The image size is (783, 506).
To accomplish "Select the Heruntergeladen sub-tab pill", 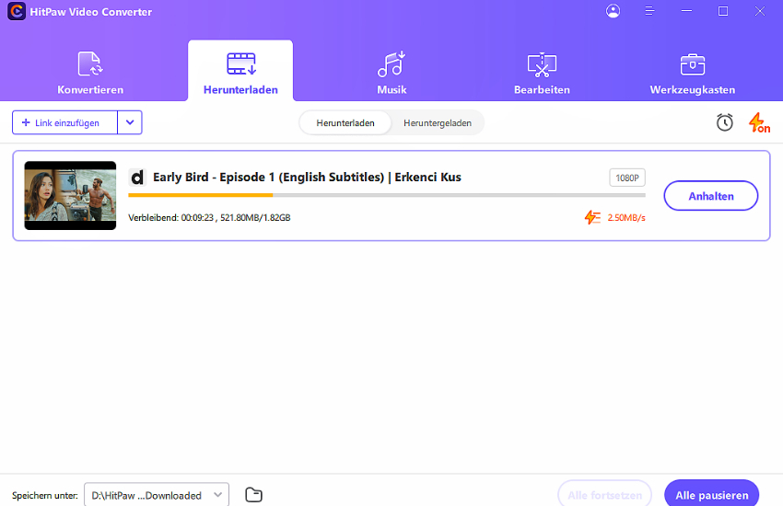I will (438, 123).
